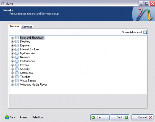The image size is (155, 122).
Task: Close the nLite window
Action: (x=153, y=3)
